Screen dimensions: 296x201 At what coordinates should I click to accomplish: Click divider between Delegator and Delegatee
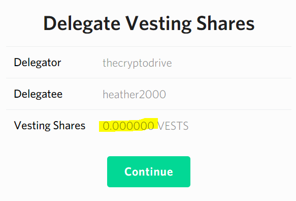click(149, 78)
